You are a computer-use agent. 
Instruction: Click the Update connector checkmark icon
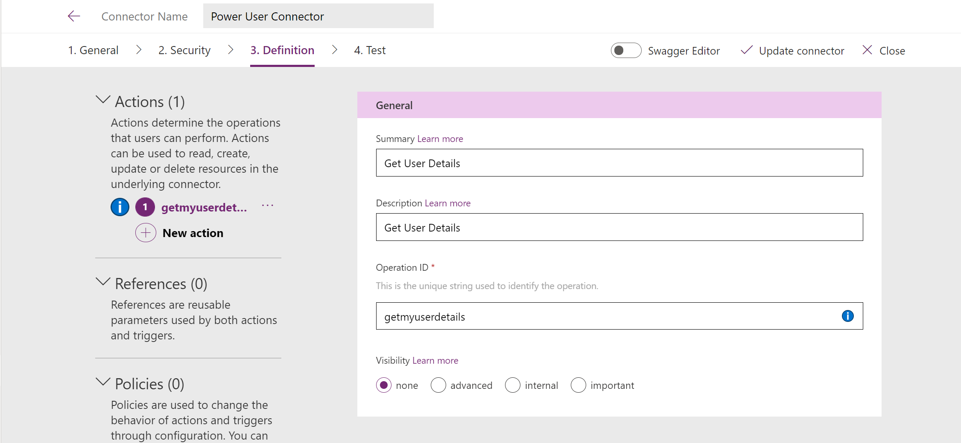746,50
